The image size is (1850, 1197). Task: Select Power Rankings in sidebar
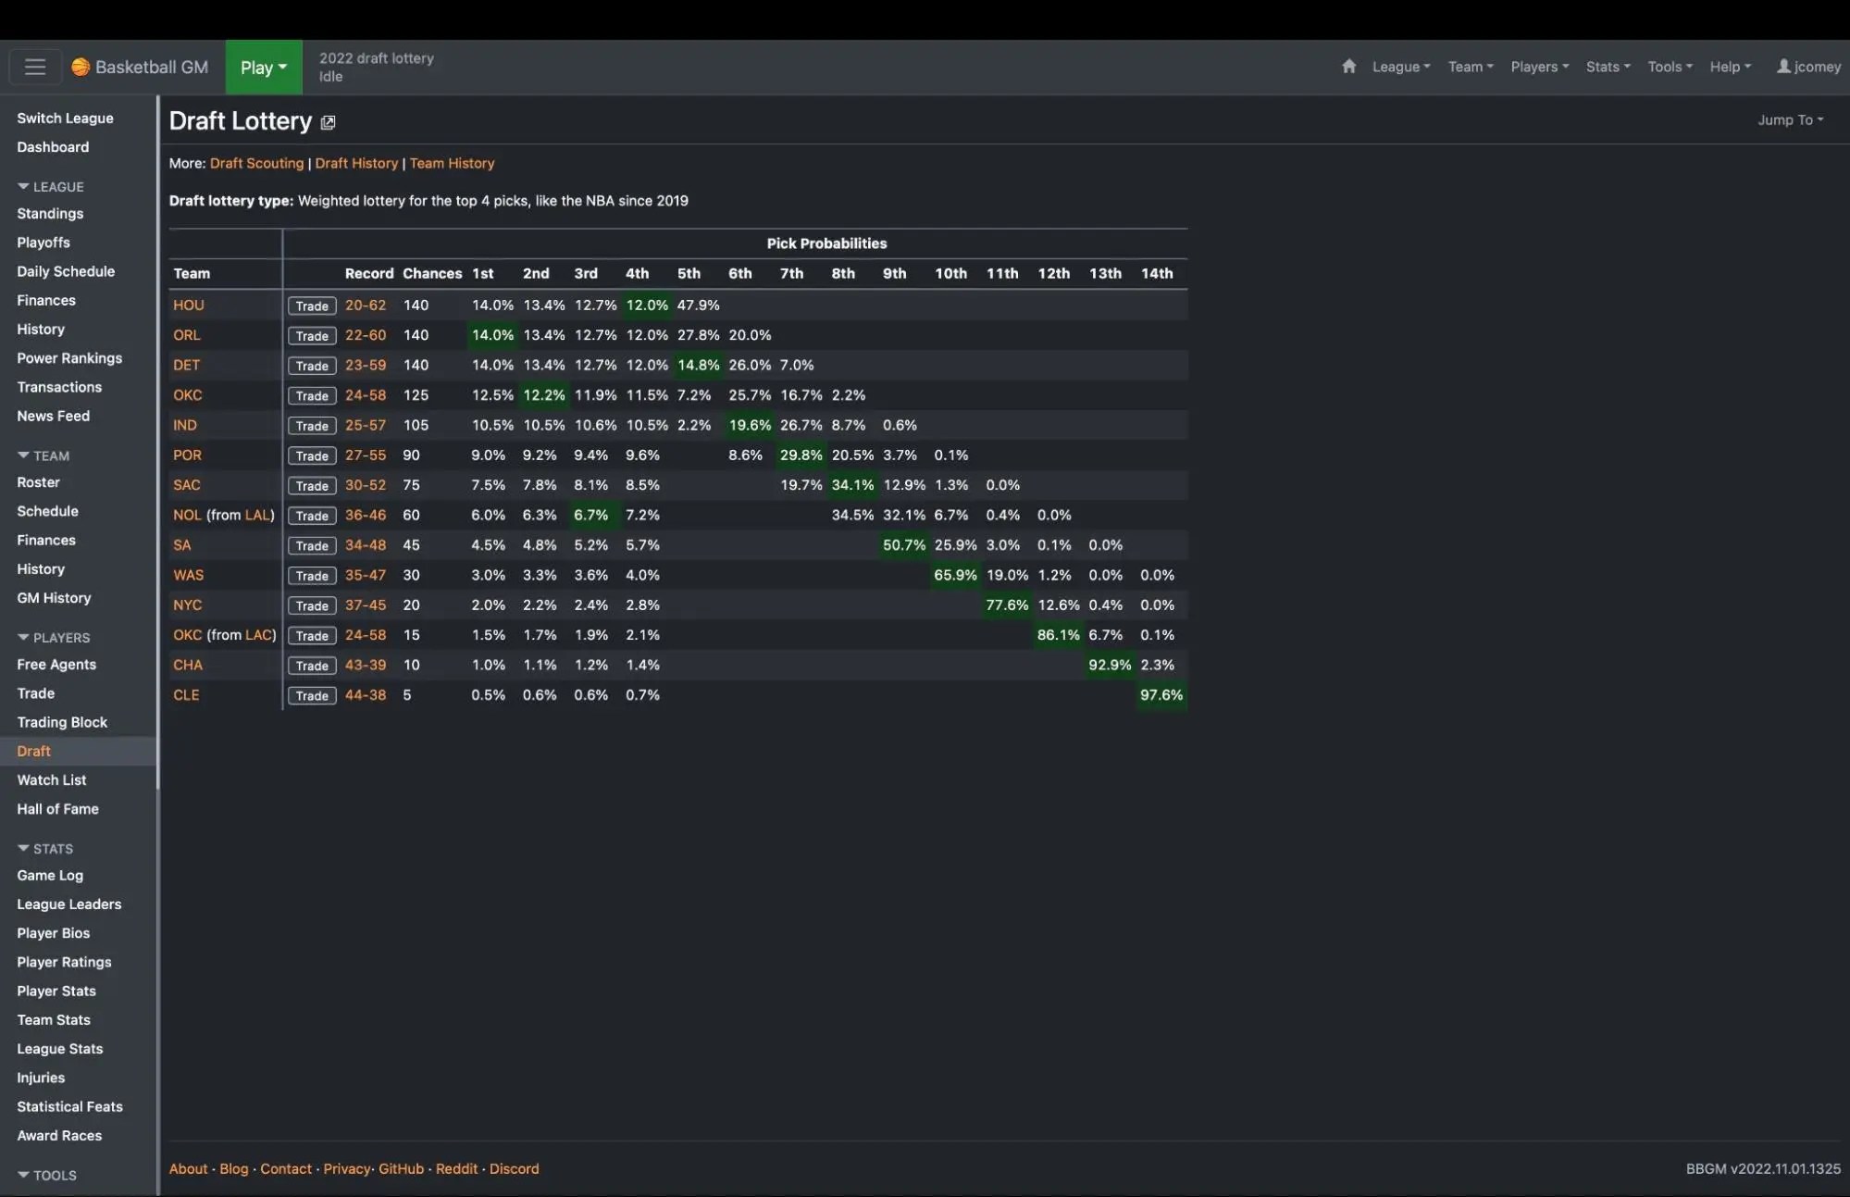(x=69, y=358)
